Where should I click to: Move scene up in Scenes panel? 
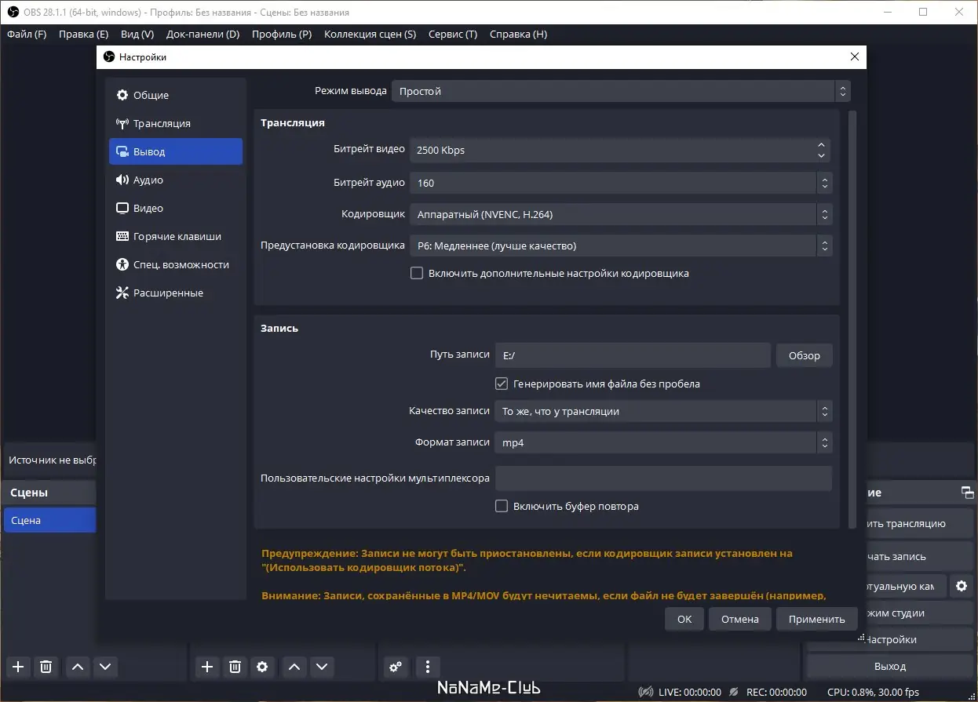[77, 667]
